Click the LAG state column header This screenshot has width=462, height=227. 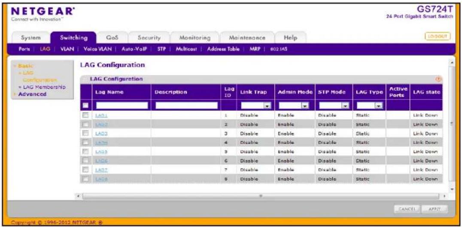pyautogui.click(x=426, y=92)
